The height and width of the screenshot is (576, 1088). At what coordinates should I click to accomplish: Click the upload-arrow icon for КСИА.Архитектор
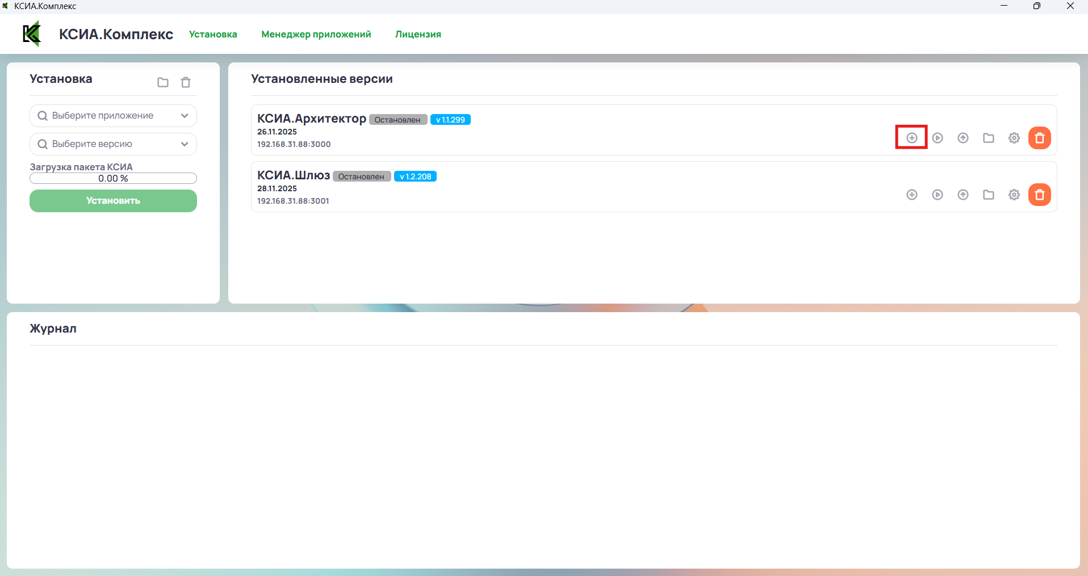[x=963, y=138]
